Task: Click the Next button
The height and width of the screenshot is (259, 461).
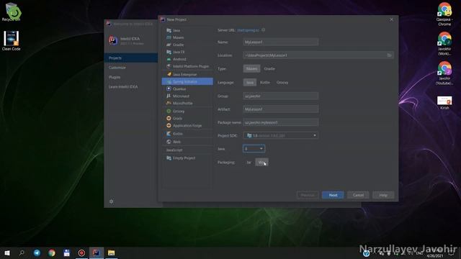Action: coord(333,195)
